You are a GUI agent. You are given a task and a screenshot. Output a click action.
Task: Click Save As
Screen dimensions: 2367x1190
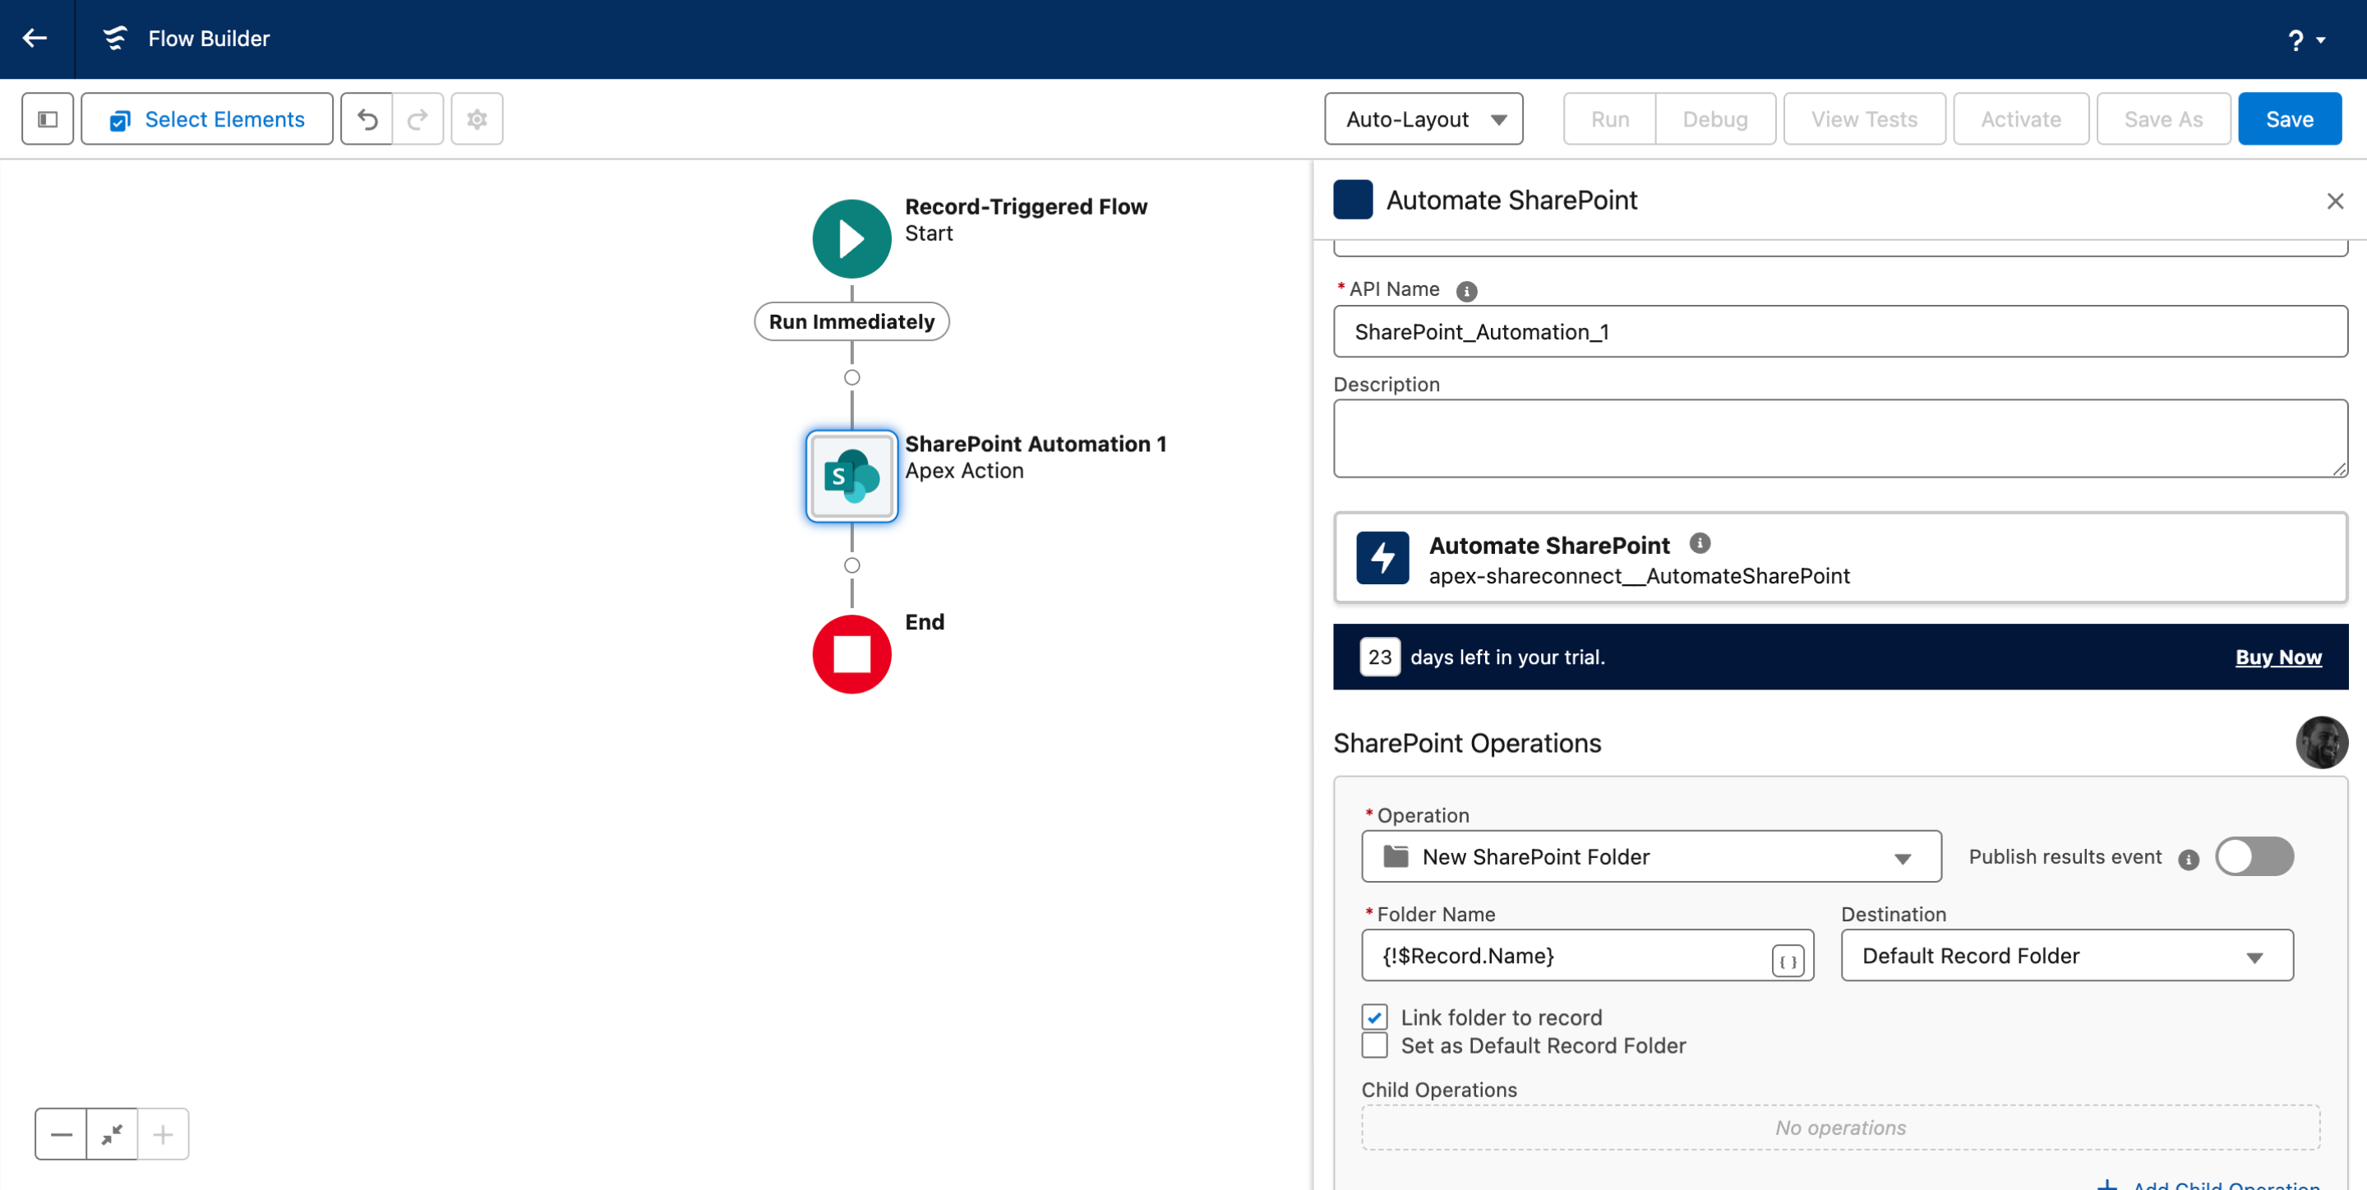[x=2163, y=118]
